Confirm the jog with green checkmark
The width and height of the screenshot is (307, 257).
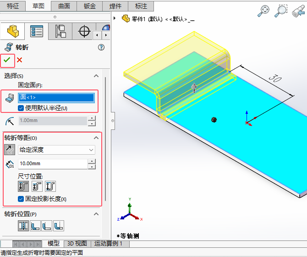[7, 60]
